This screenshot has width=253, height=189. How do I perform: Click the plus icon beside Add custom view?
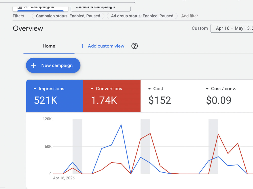82,46
